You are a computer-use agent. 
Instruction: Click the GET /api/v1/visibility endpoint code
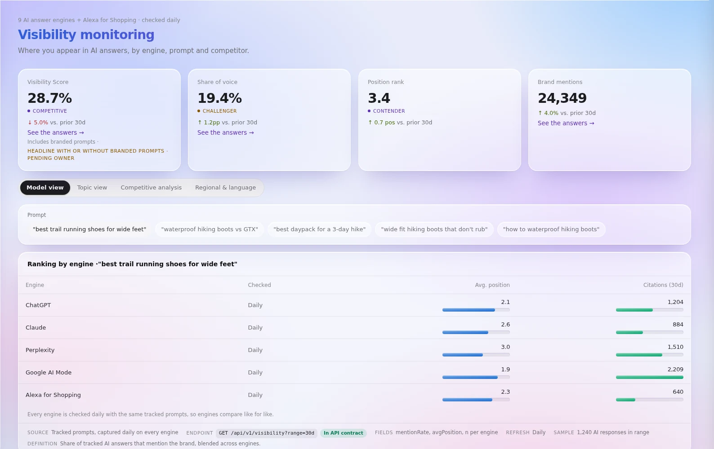tap(267, 433)
